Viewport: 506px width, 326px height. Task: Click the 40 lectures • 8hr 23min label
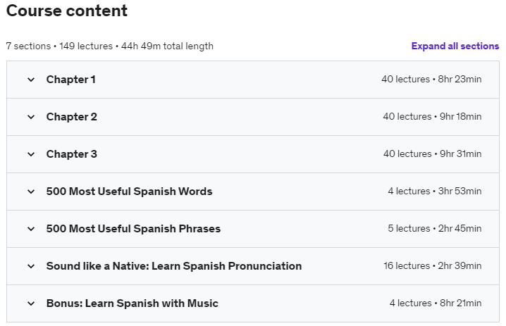tap(431, 80)
